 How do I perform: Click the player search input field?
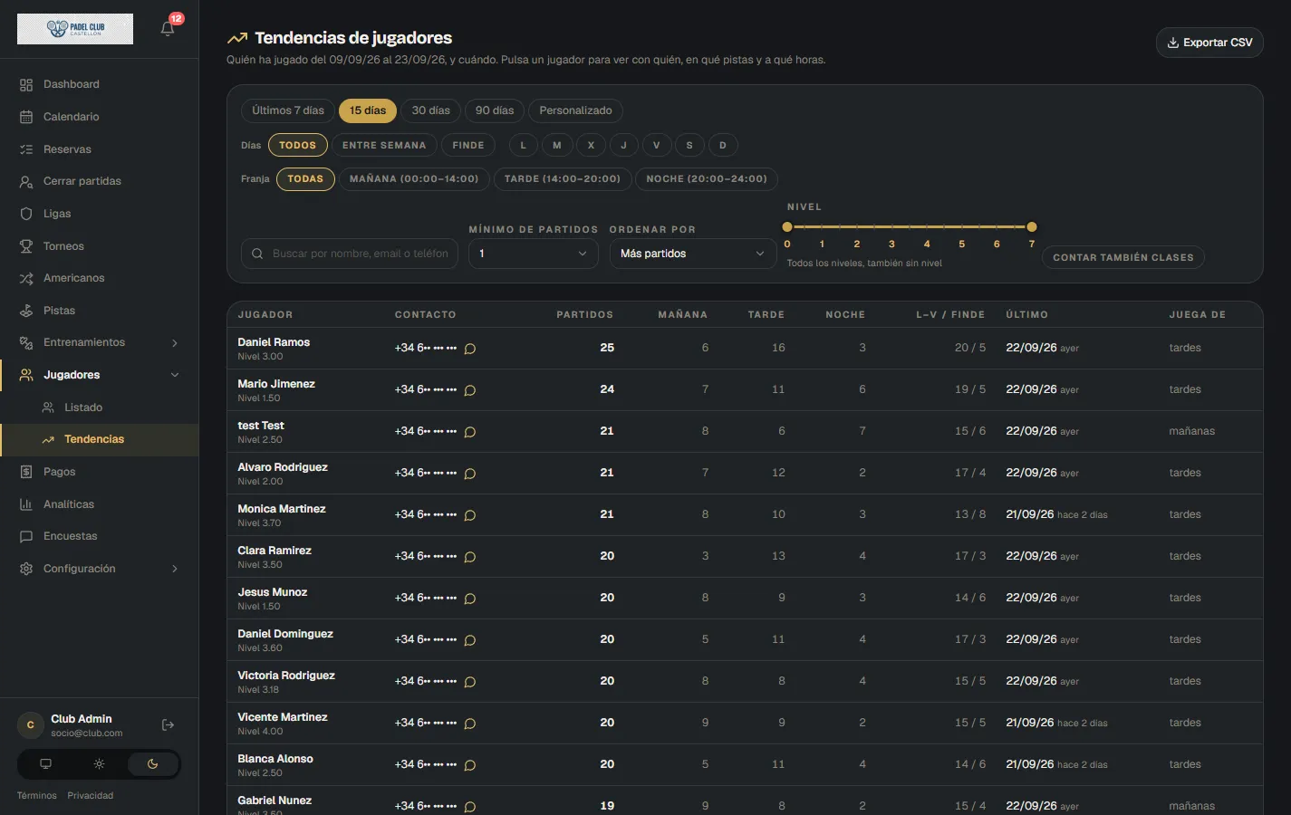[350, 254]
